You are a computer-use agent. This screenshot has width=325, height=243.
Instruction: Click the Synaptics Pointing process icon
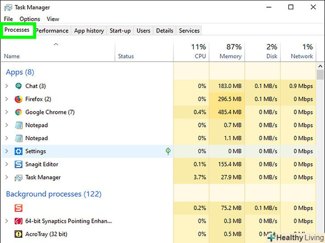(x=18, y=221)
